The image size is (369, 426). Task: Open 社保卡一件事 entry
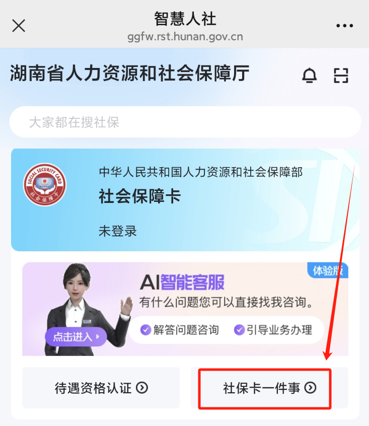(269, 388)
